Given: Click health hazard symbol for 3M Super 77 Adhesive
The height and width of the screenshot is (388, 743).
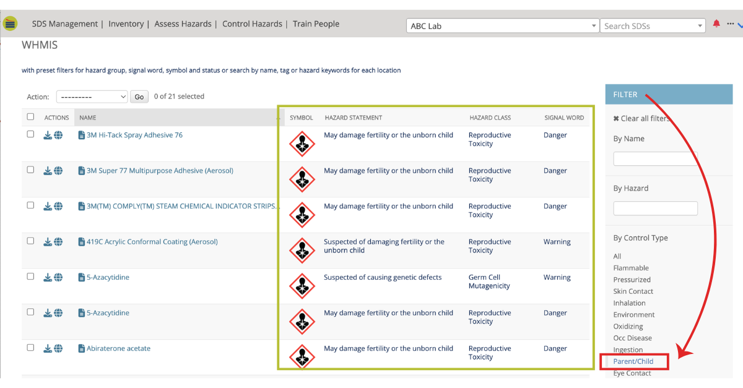Looking at the screenshot, I should point(302,179).
